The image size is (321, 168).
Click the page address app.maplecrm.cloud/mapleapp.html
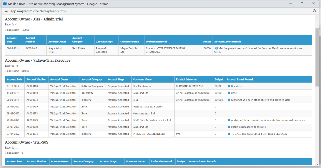point(38,11)
